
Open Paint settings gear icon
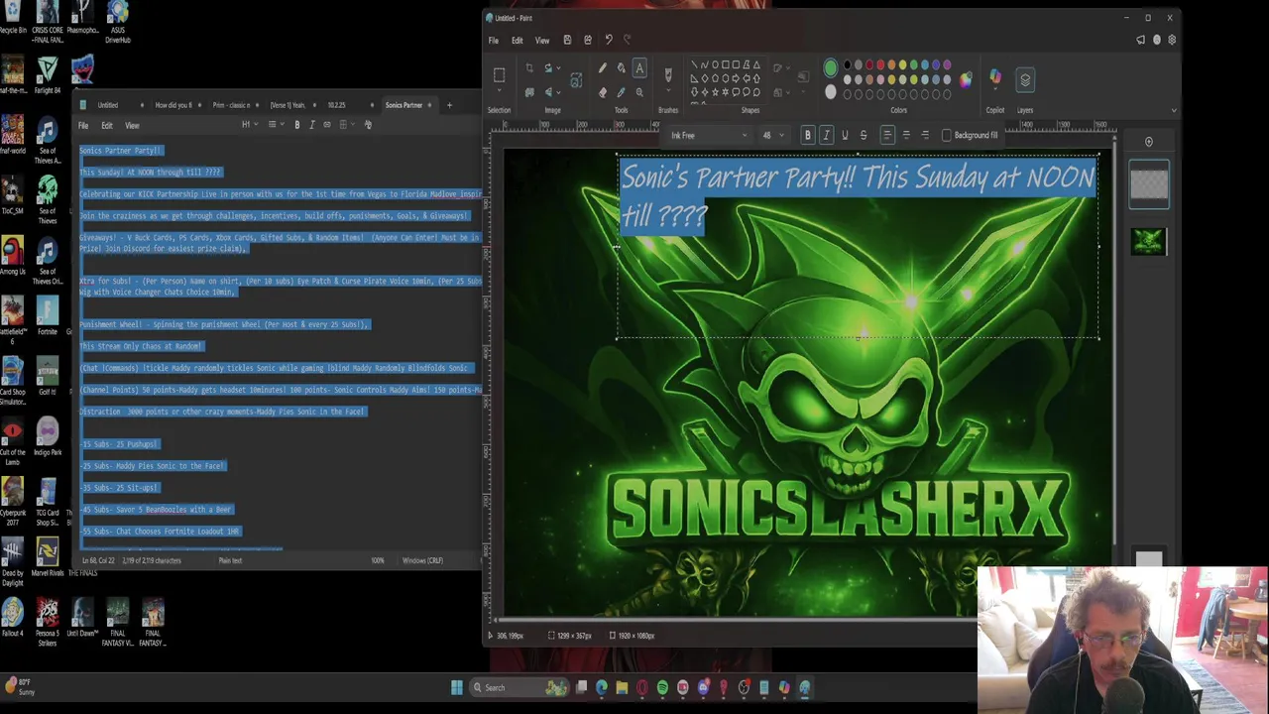pos(1172,41)
